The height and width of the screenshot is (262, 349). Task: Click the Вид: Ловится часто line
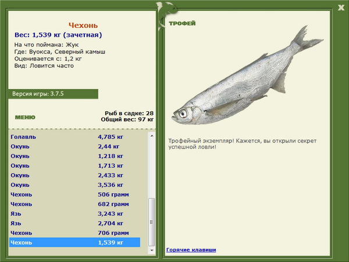tap(44, 66)
